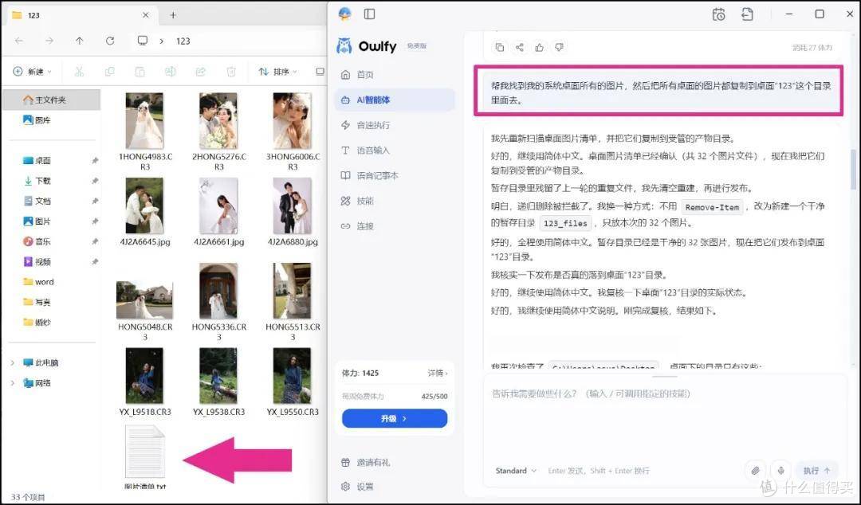Share the Owlfy response via share icon
This screenshot has width=861, height=505.
[520, 48]
